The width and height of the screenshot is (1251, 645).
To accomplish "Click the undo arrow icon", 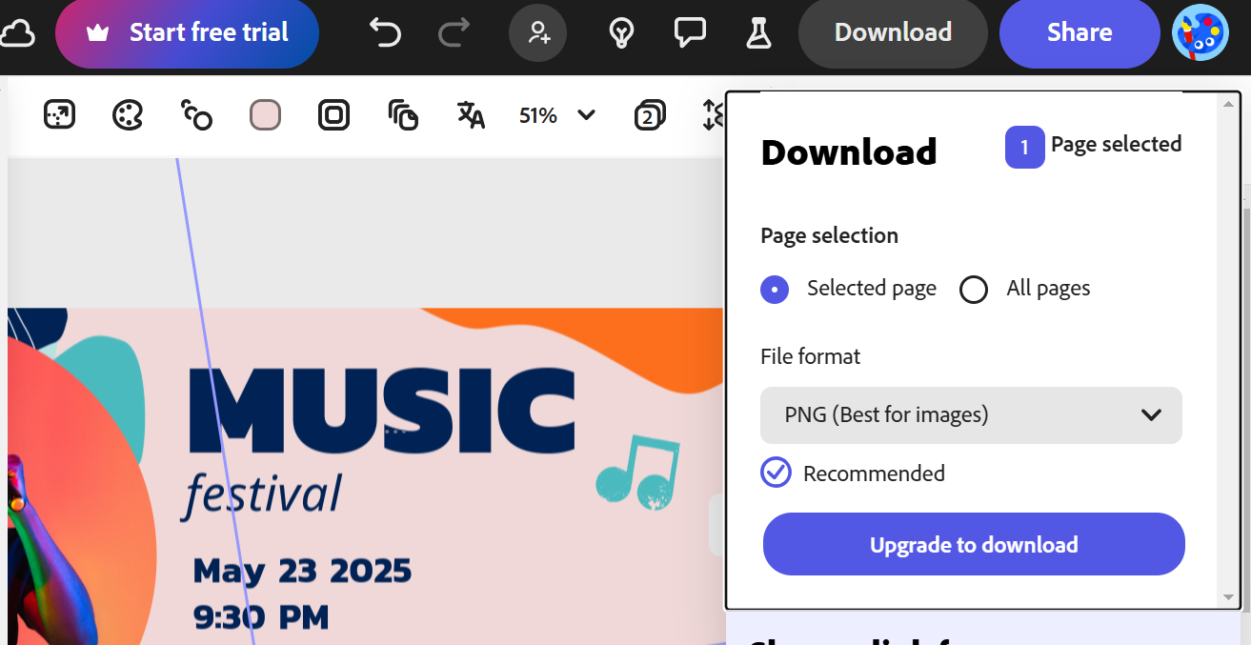I will click(x=385, y=32).
